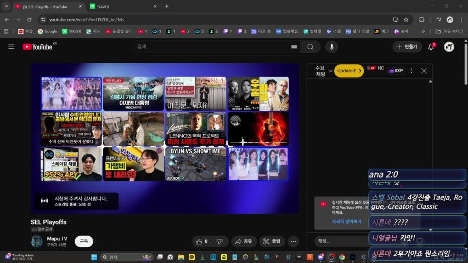Start voice search with the microphone
Viewport: 468px width, 263px height.
331,47
